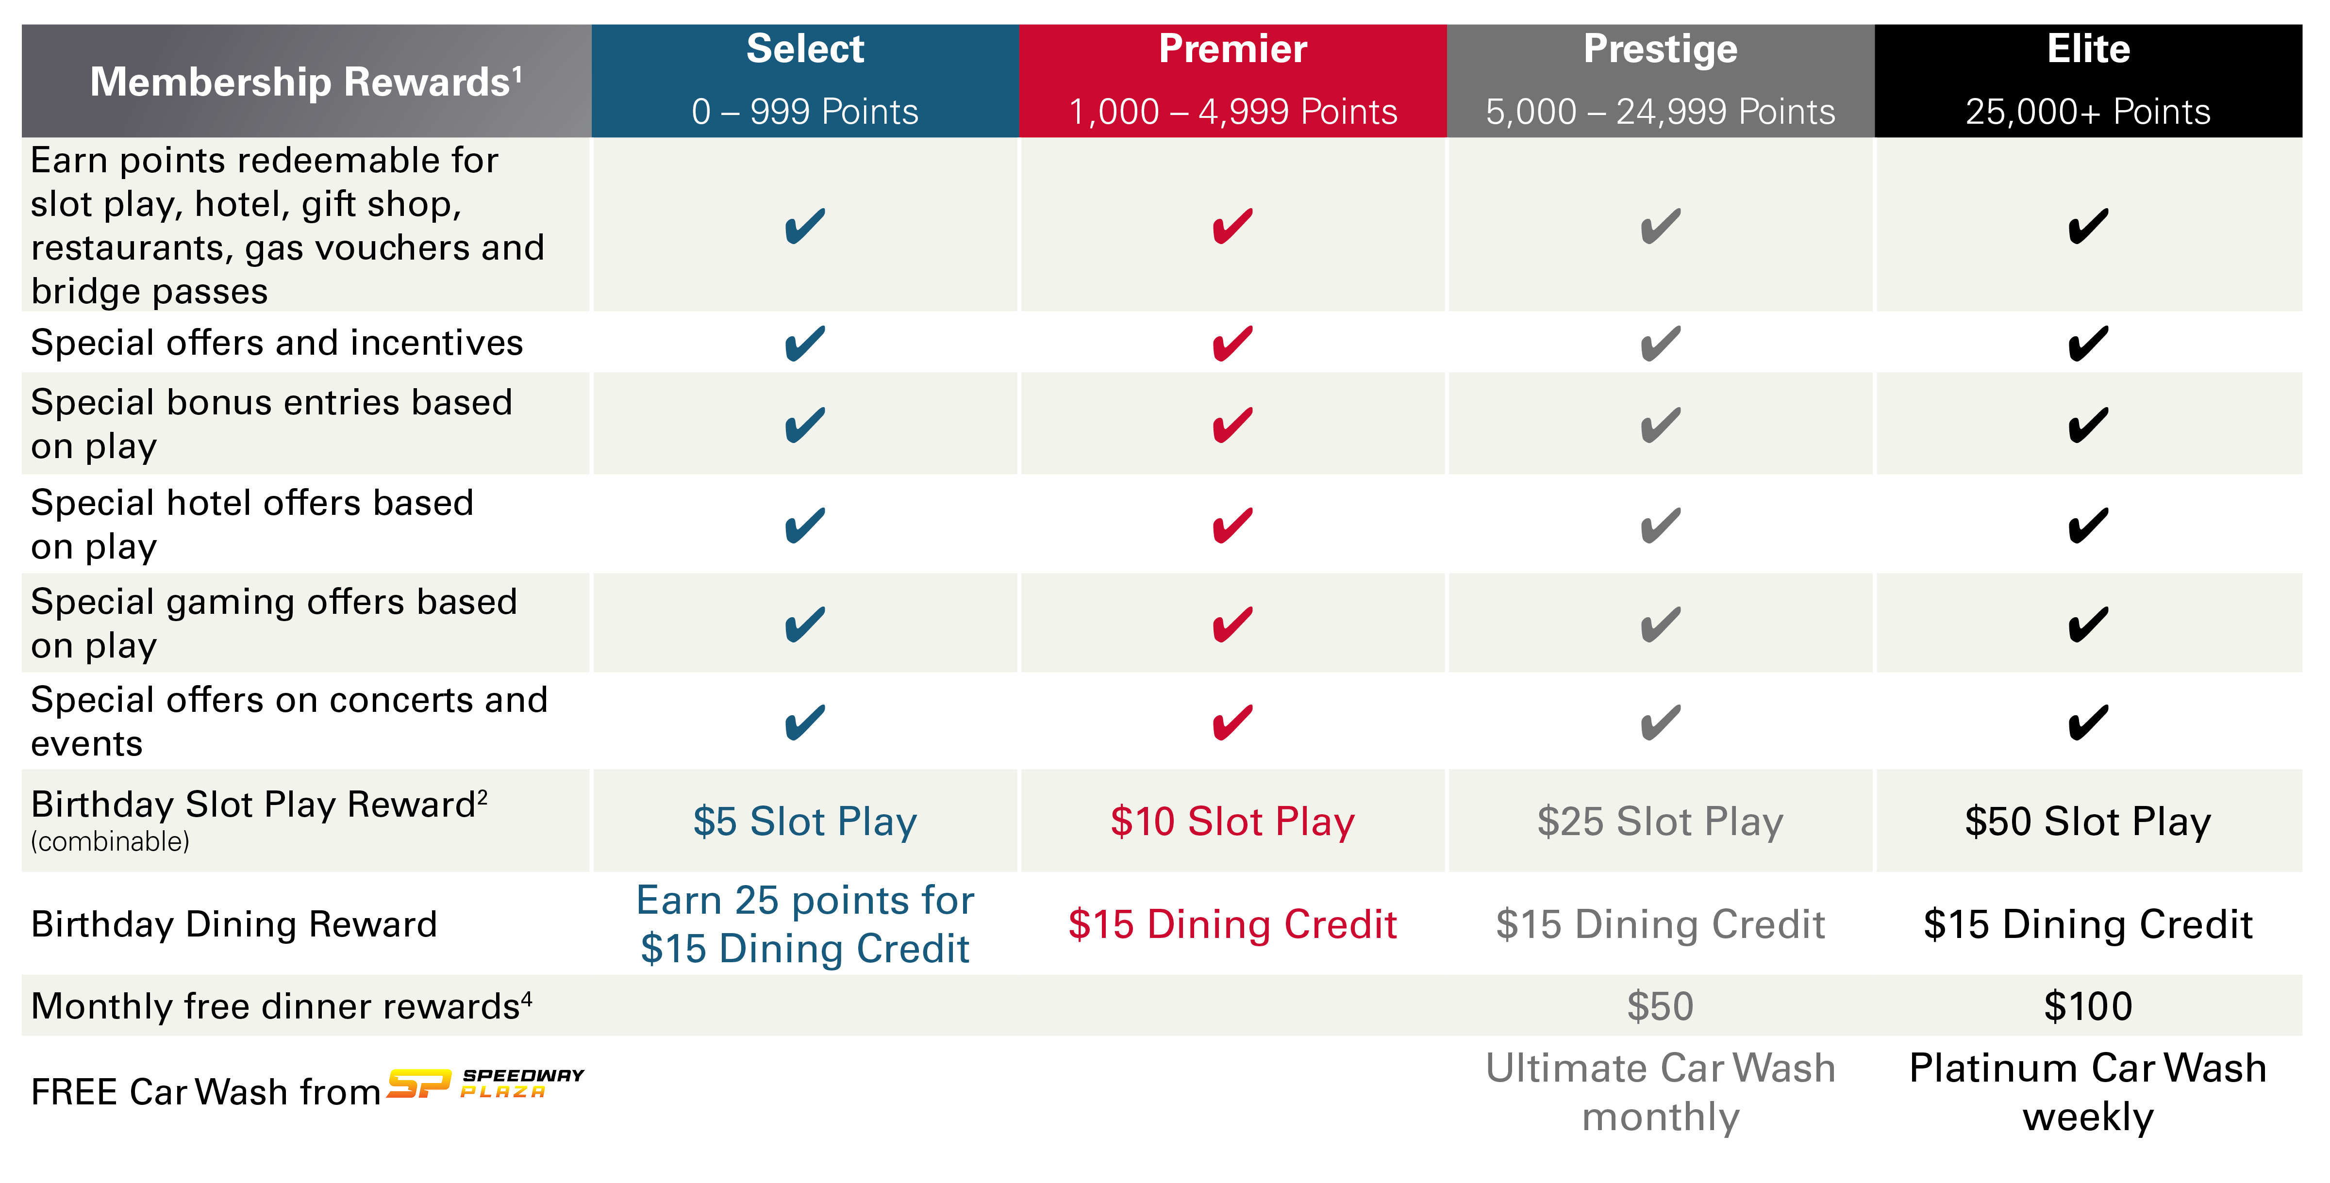2330x1183 pixels.
Task: Click Prestige checkmark for Special offers and incentives
Action: click(x=1661, y=344)
